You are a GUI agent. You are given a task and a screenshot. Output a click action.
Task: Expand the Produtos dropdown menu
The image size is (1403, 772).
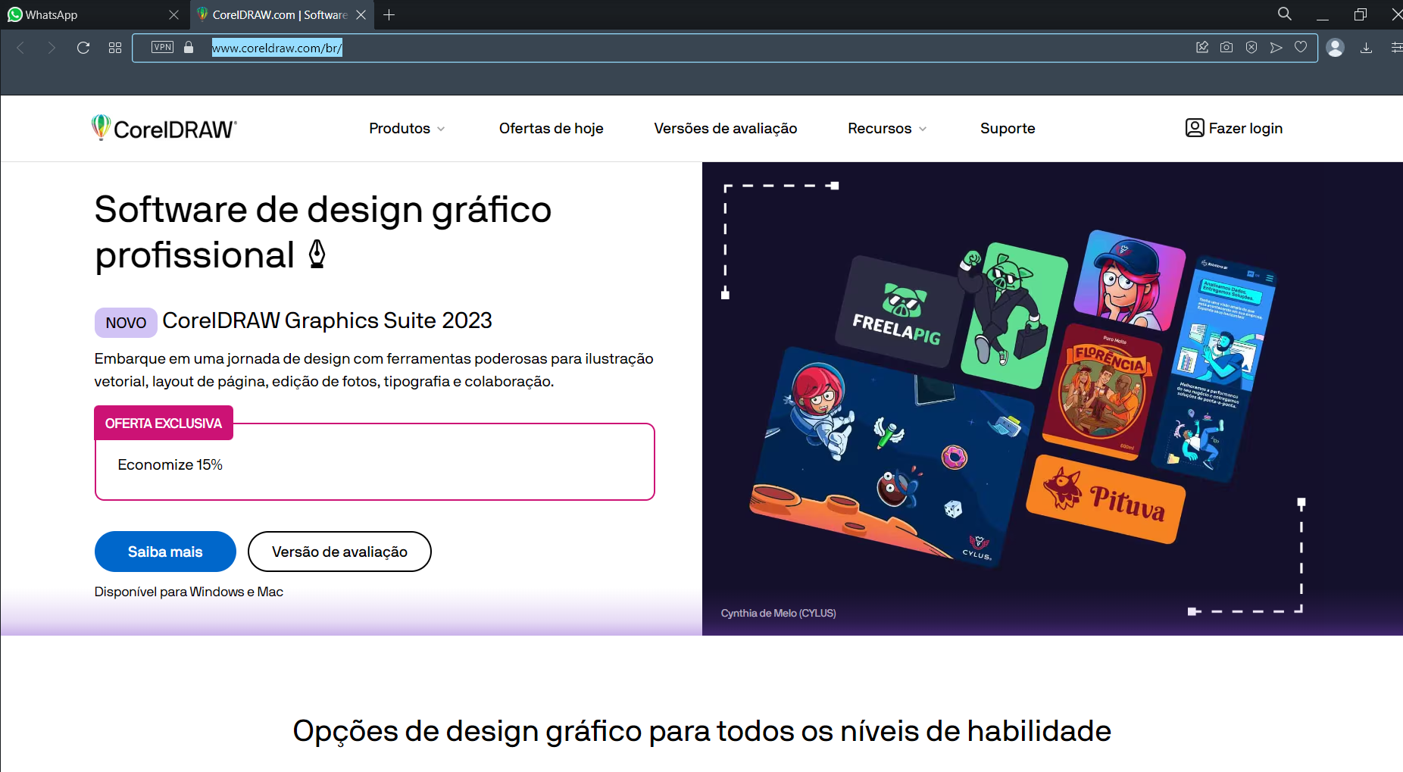click(407, 128)
